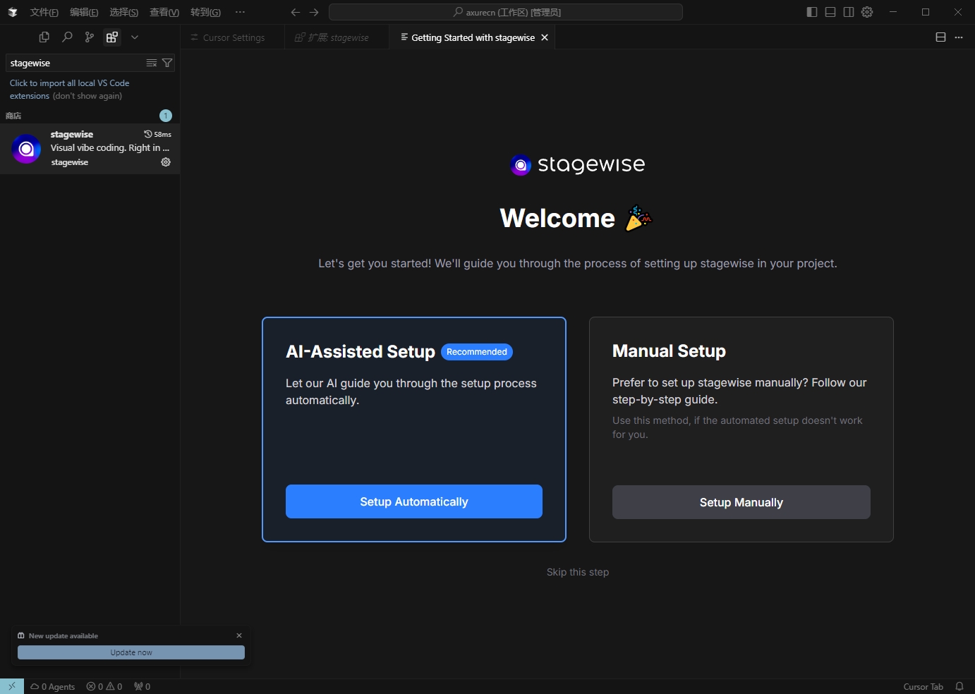Open the 查看(V) menu
Viewport: 975px width, 694px height.
click(x=164, y=12)
